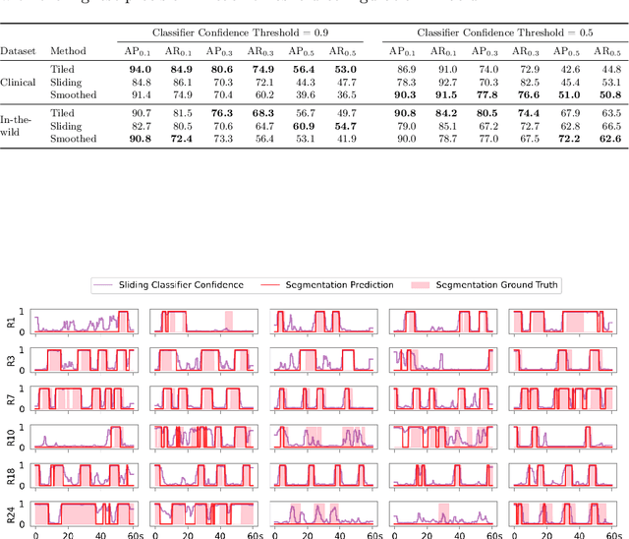Click the Method column header
The height and width of the screenshot is (539, 629).
coord(68,50)
